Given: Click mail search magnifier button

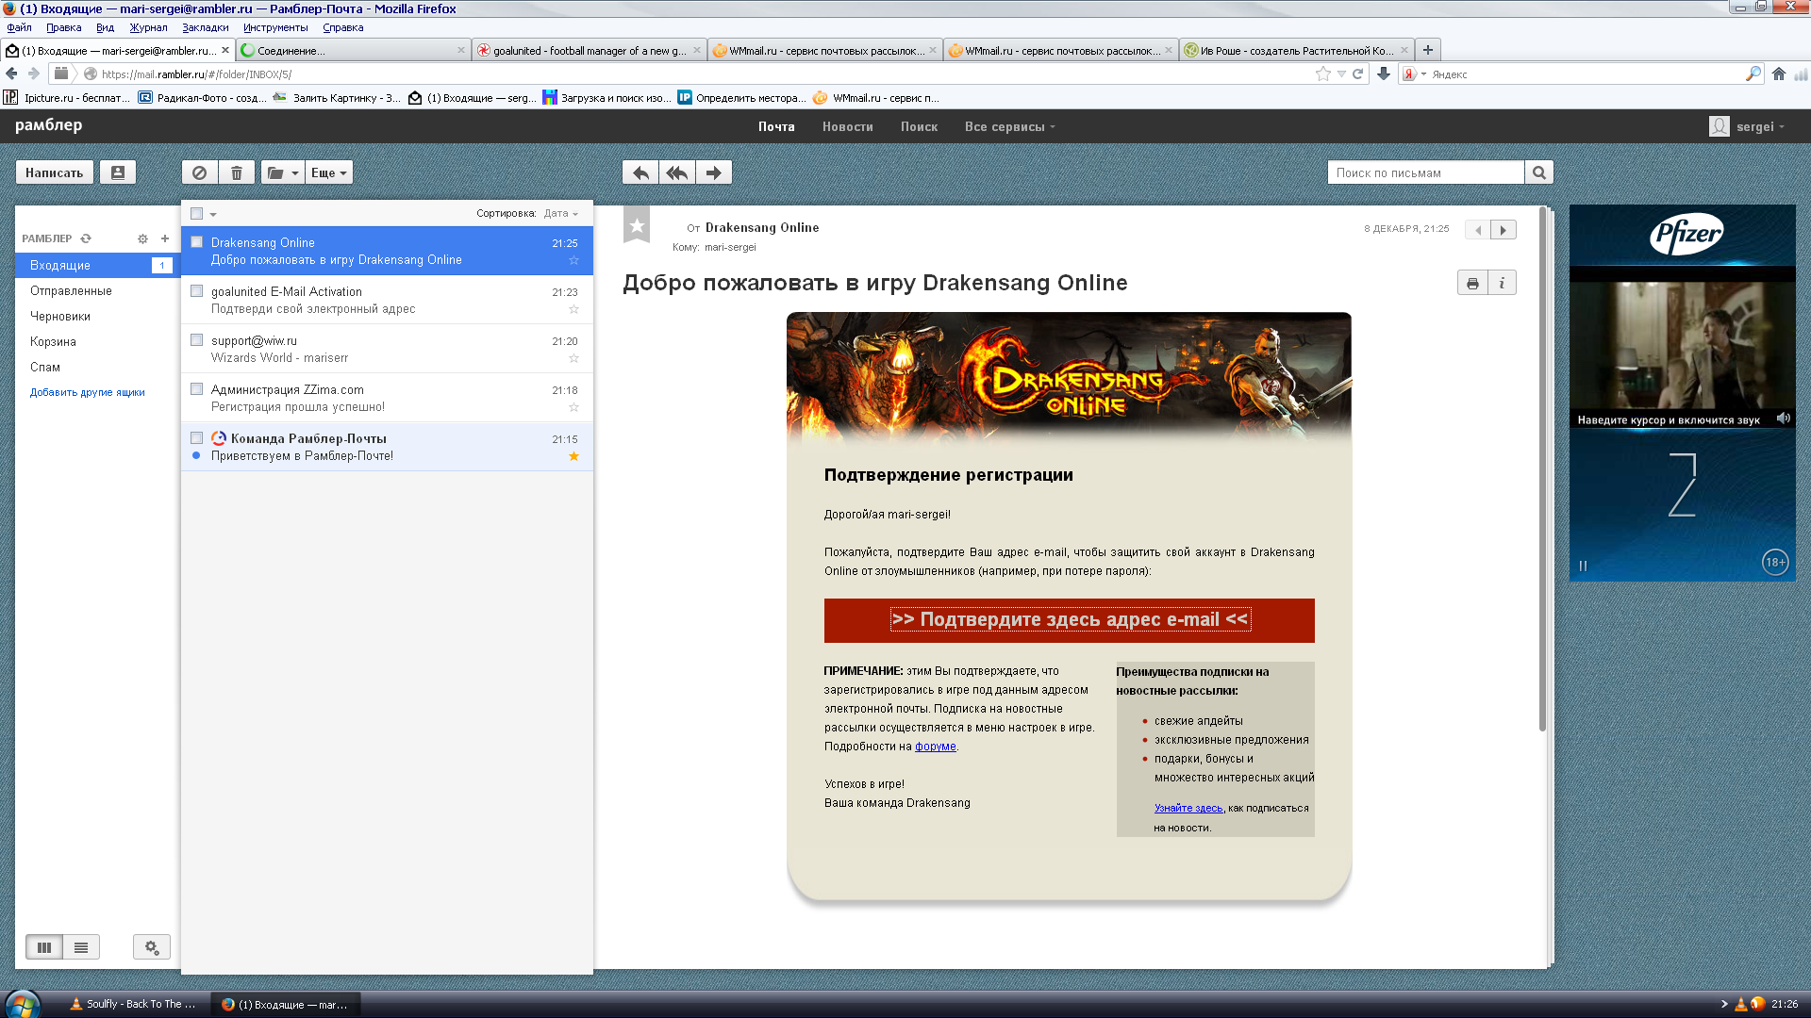Looking at the screenshot, I should tap(1539, 172).
